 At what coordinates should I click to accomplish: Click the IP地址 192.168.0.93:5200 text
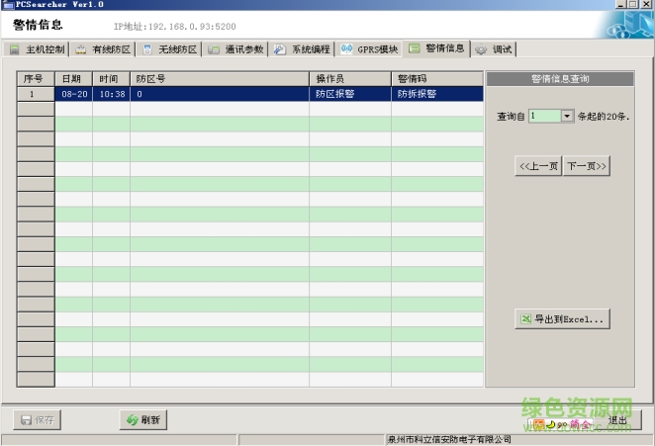tap(174, 27)
